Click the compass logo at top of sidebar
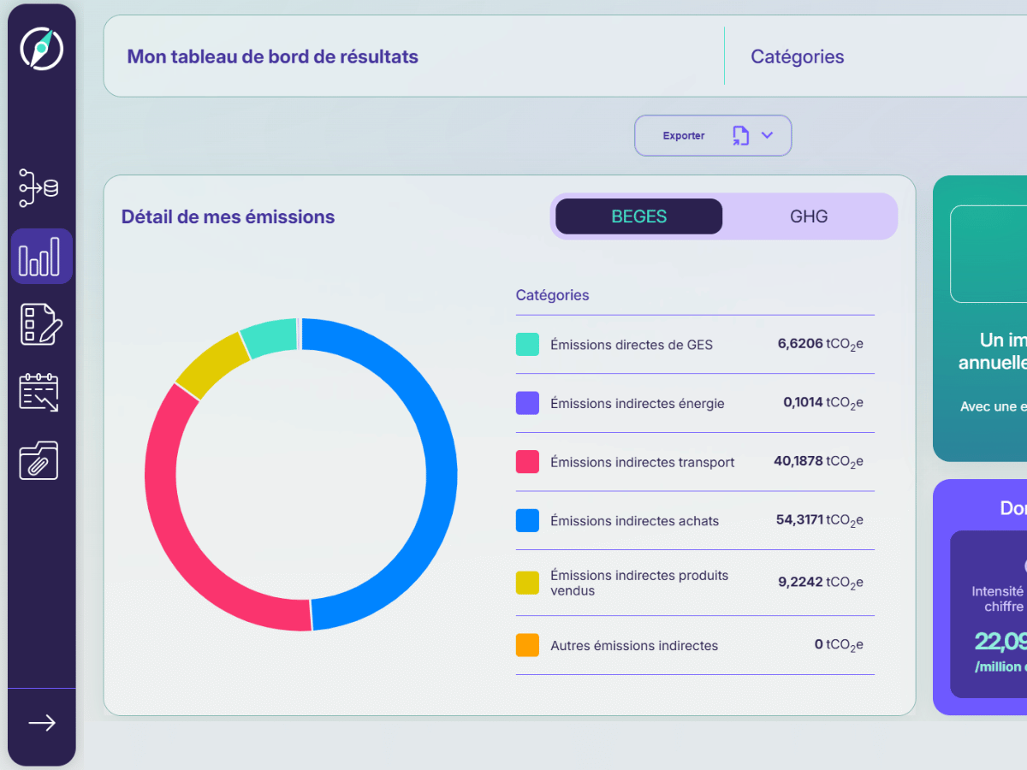This screenshot has width=1027, height=770. point(41,49)
